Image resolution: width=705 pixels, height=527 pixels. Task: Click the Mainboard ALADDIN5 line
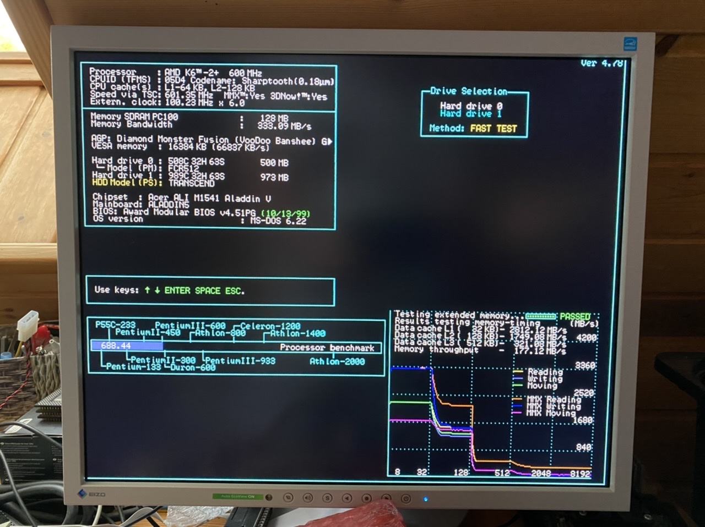(x=140, y=205)
